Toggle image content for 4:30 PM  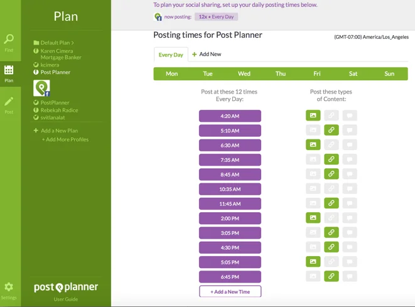pos(313,247)
